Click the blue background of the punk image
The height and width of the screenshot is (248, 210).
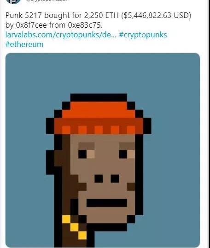click(x=171, y=158)
